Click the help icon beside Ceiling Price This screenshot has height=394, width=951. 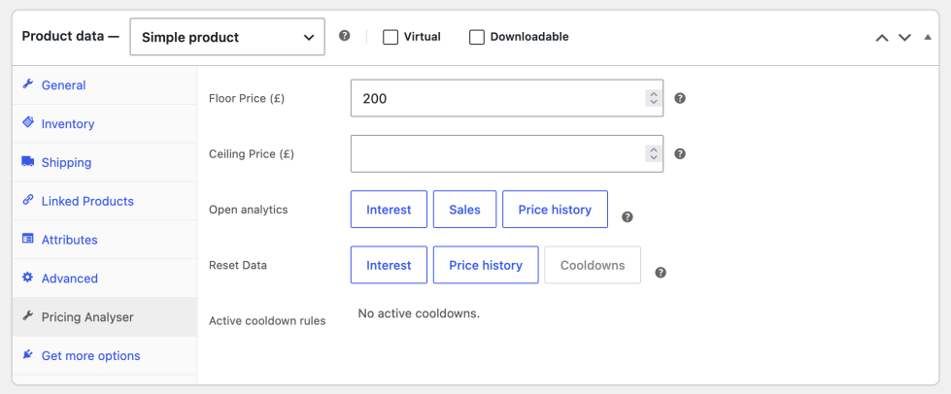(680, 154)
